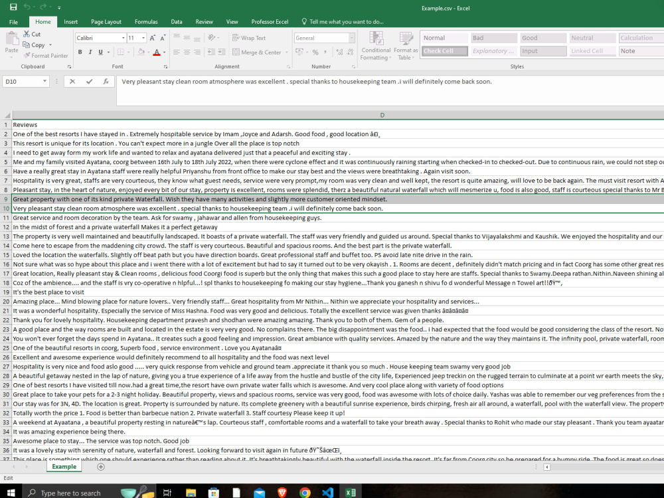Click the Bottom Align icon

(x=197, y=38)
